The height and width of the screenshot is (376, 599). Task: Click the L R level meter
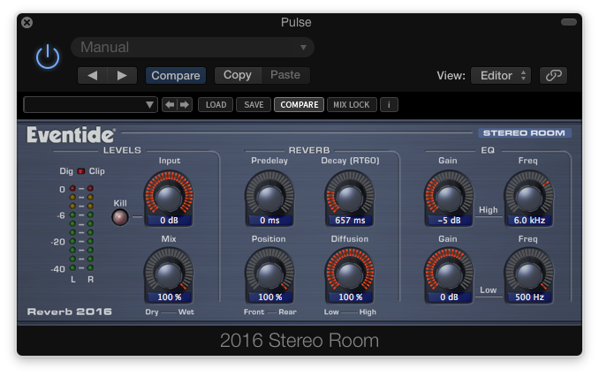coord(81,229)
